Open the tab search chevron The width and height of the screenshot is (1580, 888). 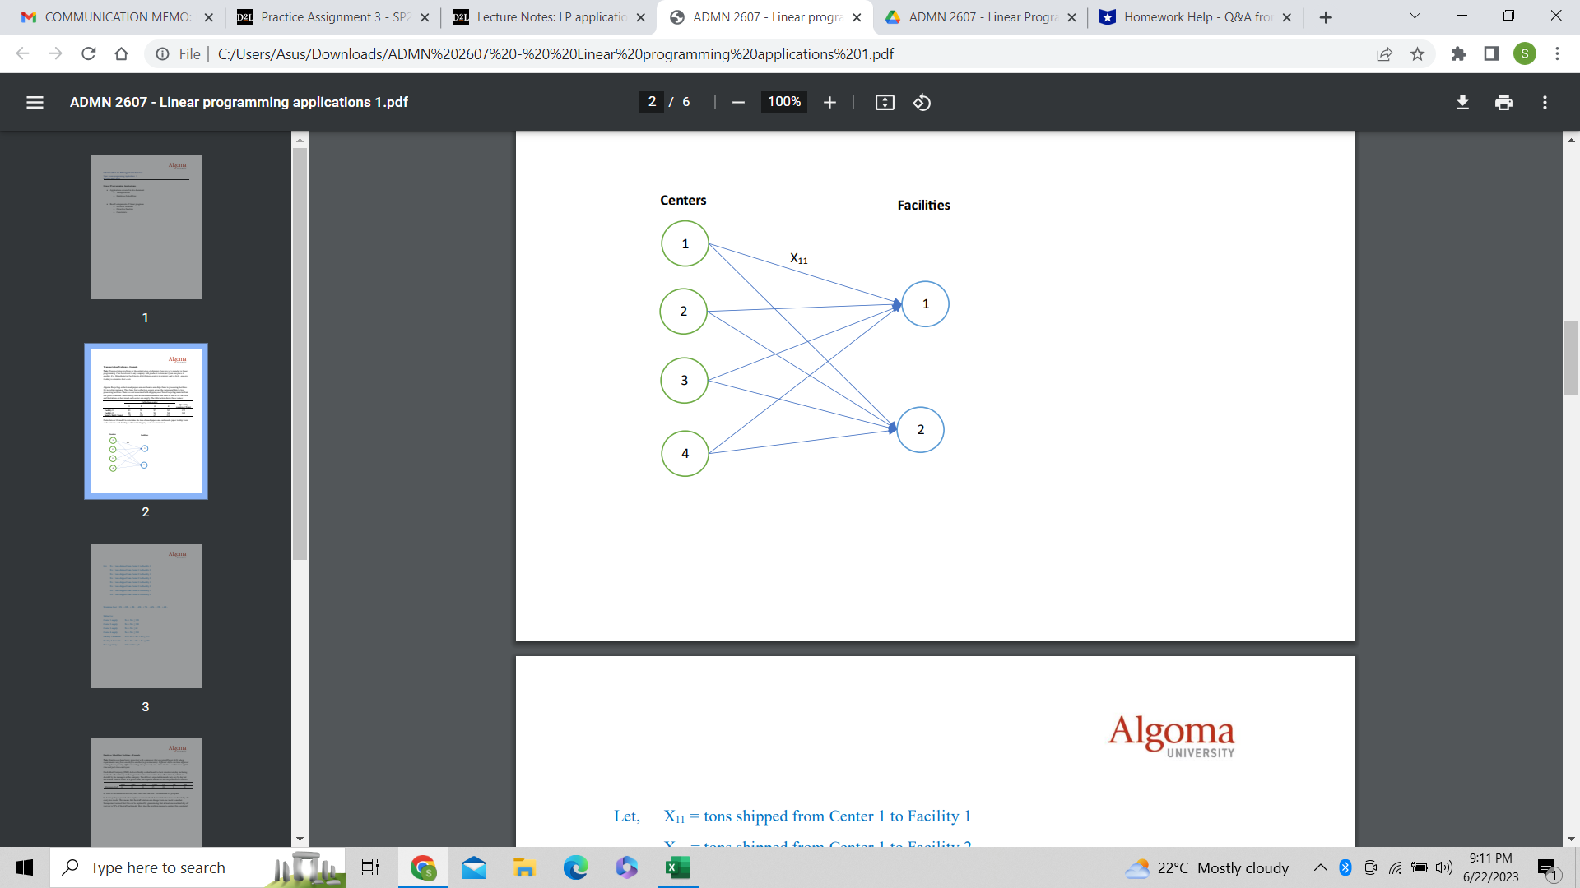coord(1414,16)
